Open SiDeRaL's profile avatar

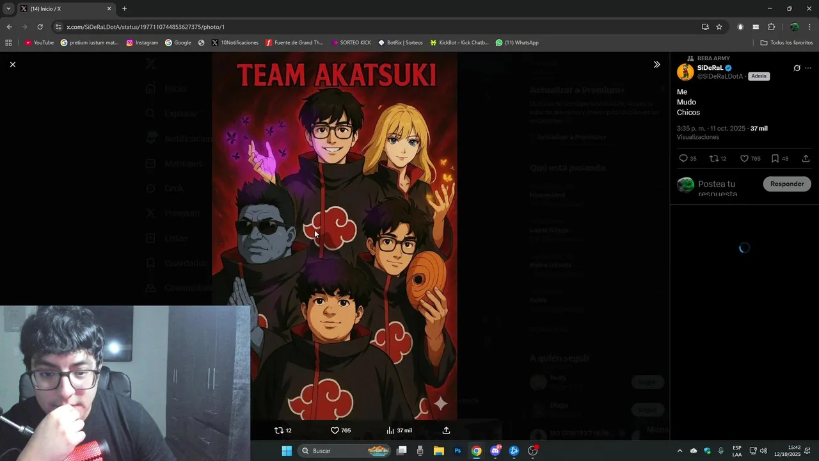tap(685, 72)
